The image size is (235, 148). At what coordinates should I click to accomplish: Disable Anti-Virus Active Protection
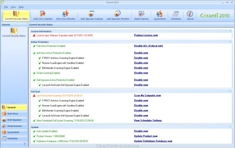pos(141,53)
